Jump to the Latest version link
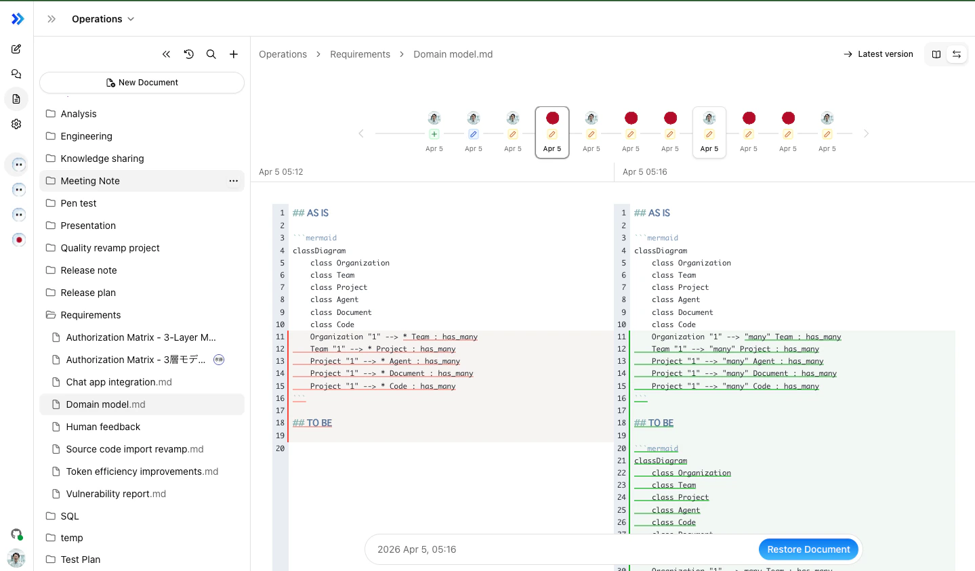Image resolution: width=975 pixels, height=571 pixels. 878,54
